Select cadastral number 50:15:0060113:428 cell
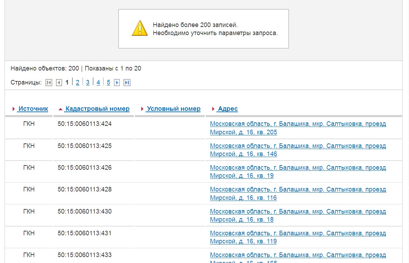The width and height of the screenshot is (409, 263). pyautogui.click(x=85, y=189)
